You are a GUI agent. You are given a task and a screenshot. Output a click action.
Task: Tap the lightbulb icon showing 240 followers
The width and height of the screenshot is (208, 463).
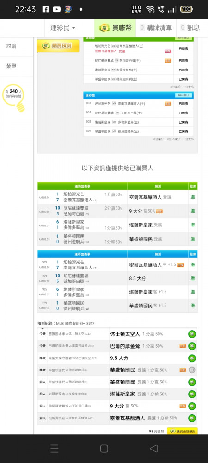point(13,97)
